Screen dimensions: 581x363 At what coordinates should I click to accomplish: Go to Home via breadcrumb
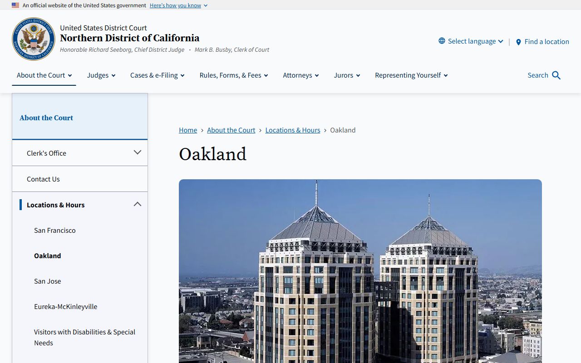(x=188, y=130)
